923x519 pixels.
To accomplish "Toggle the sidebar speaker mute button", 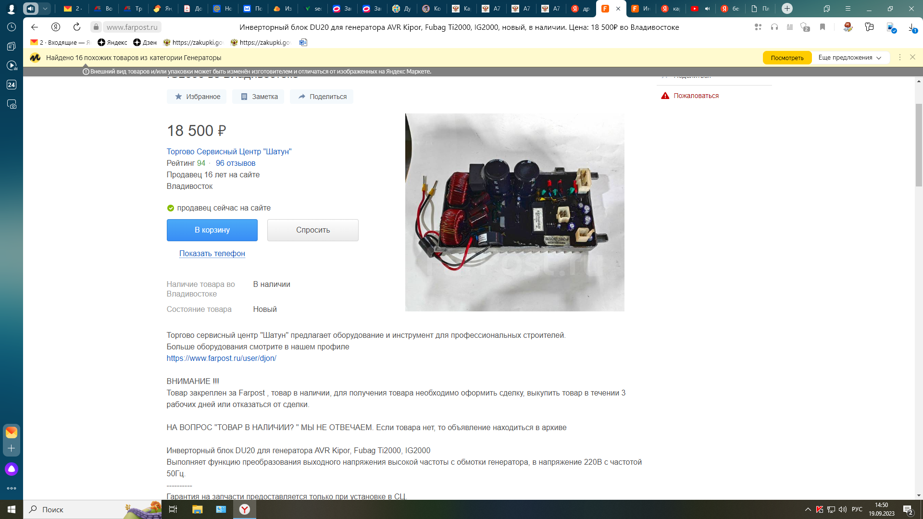I will pyautogui.click(x=31, y=9).
